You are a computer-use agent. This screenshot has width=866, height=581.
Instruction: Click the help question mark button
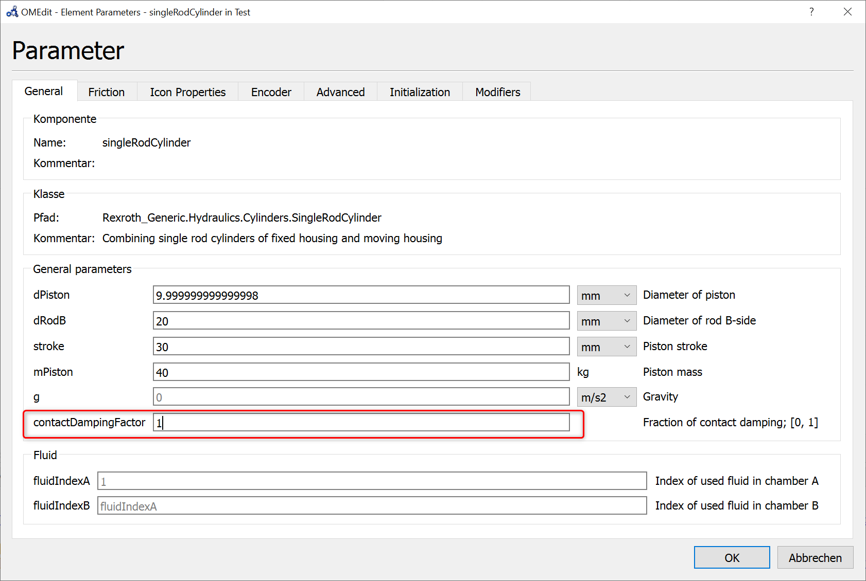[x=811, y=11]
